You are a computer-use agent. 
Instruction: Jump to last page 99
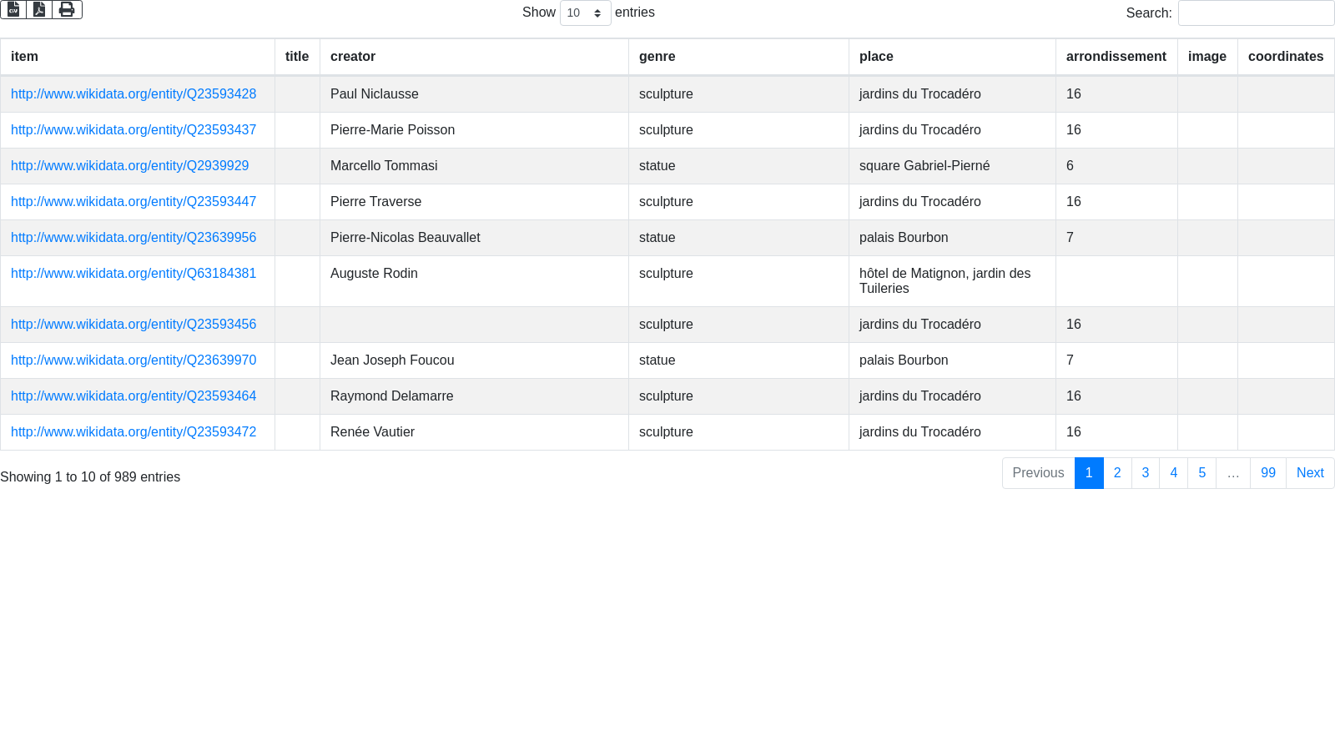pos(1267,473)
